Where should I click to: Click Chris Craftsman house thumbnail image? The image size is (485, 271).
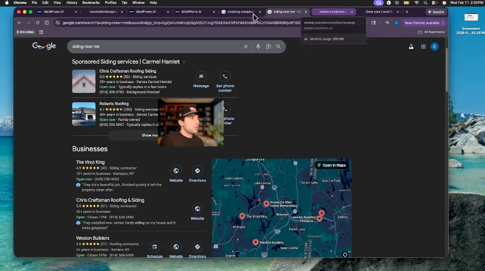[84, 81]
